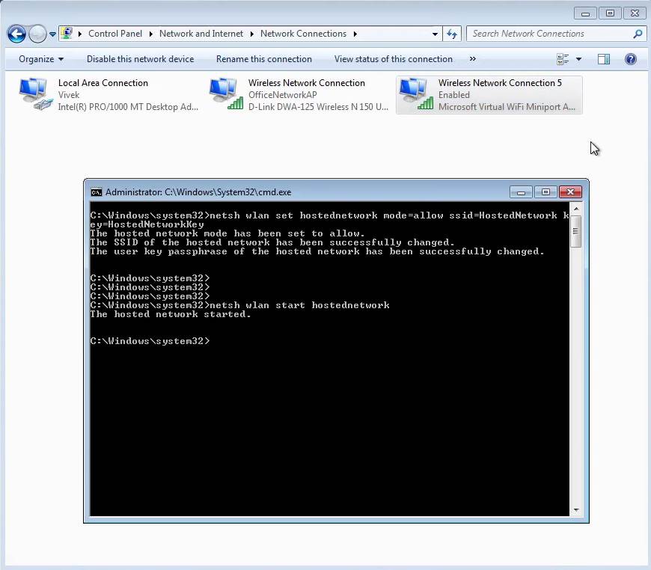Click Network and Internet in breadcrumb

coord(201,34)
